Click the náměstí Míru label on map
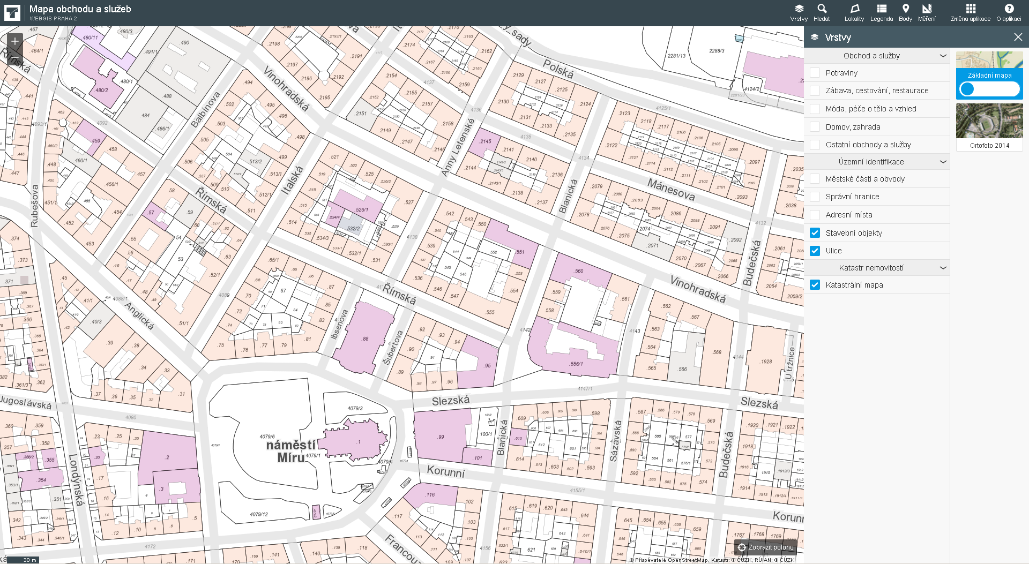The width and height of the screenshot is (1029, 564). pos(291,452)
